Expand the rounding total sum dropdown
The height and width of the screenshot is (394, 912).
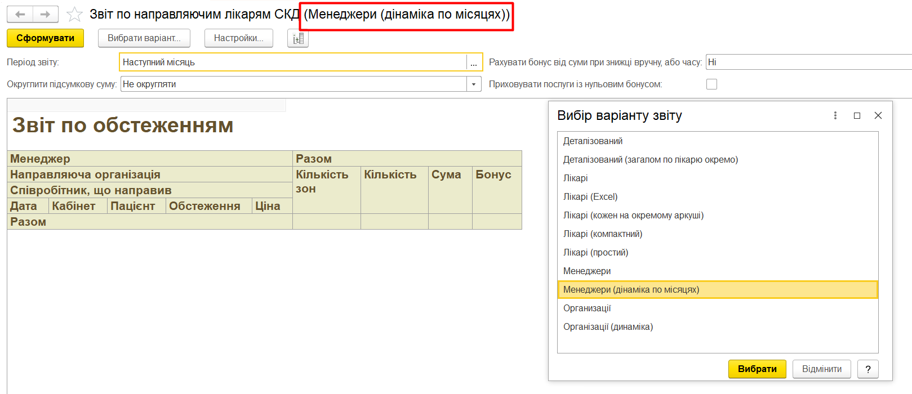(474, 84)
